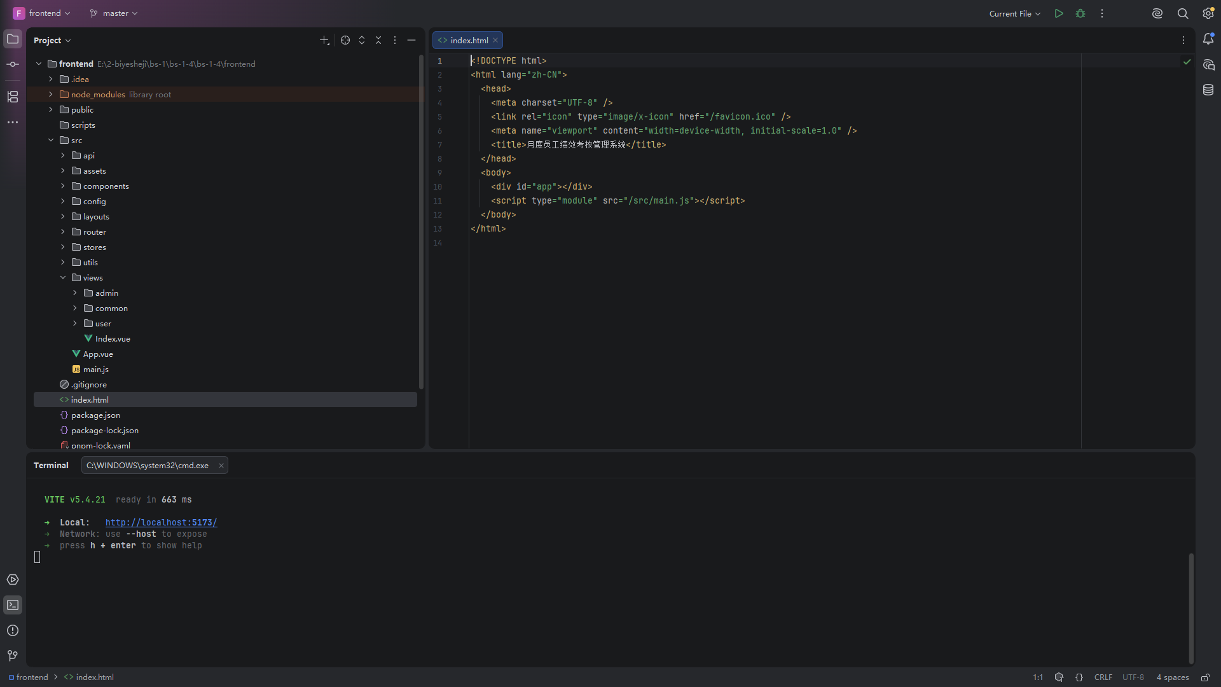Image resolution: width=1221 pixels, height=687 pixels.
Task: Open IDE settings gear icon
Action: (1208, 13)
